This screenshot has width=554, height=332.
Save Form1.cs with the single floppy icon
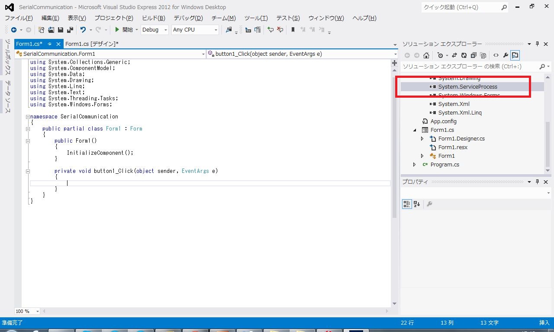pos(61,30)
